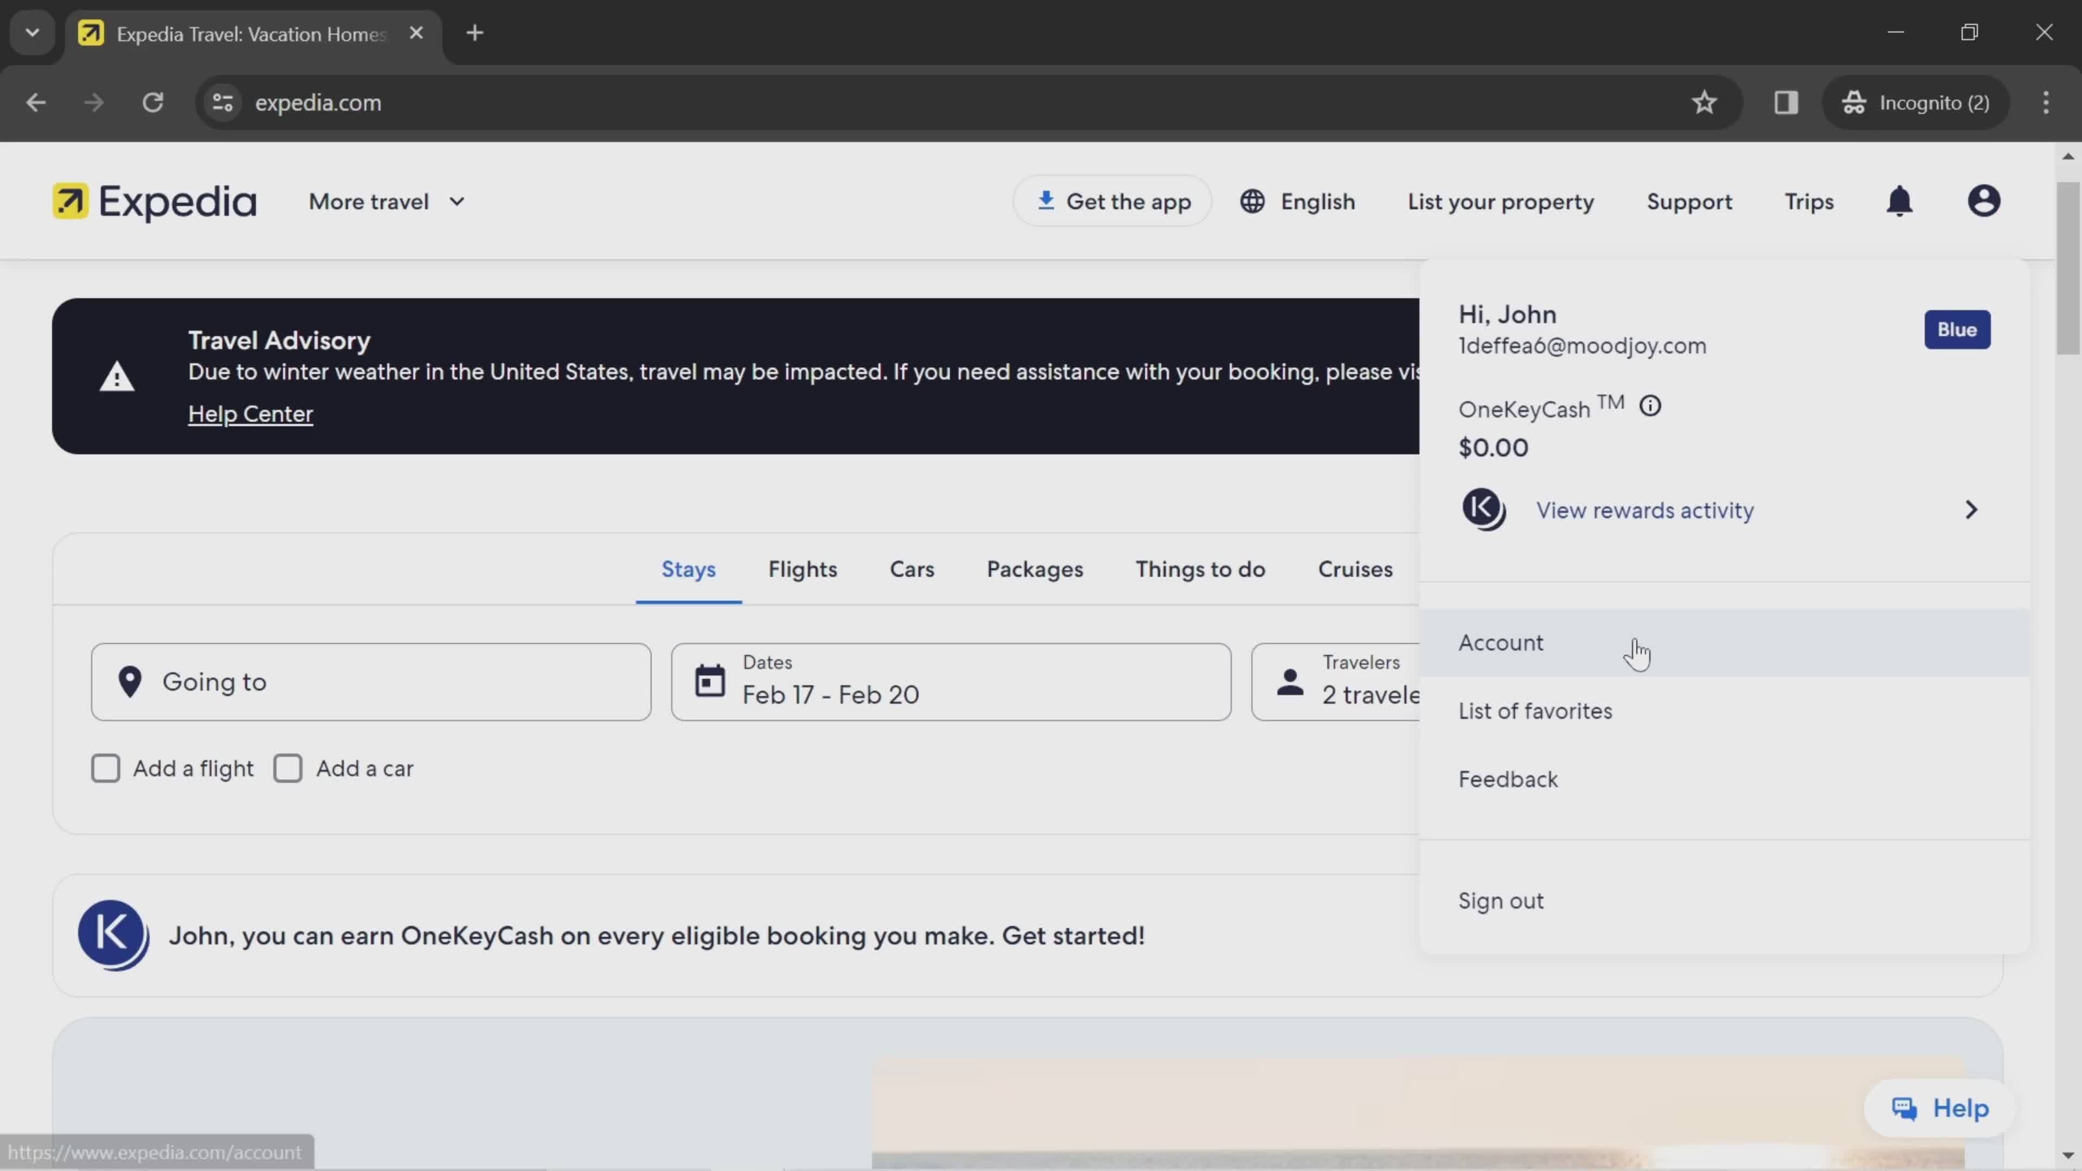Image resolution: width=2082 pixels, height=1171 pixels.
Task: Open the Support link
Action: pos(1689,202)
